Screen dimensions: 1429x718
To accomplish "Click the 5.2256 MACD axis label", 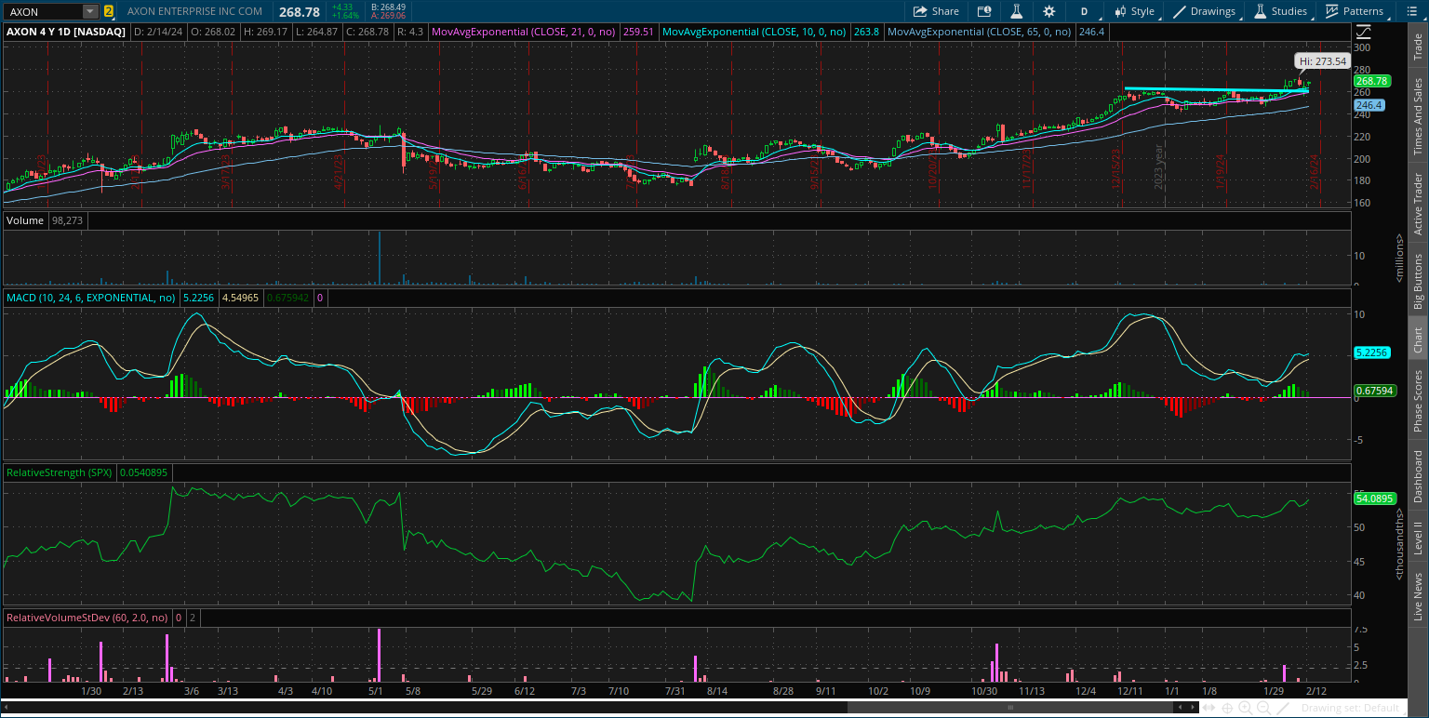I will pos(1371,353).
